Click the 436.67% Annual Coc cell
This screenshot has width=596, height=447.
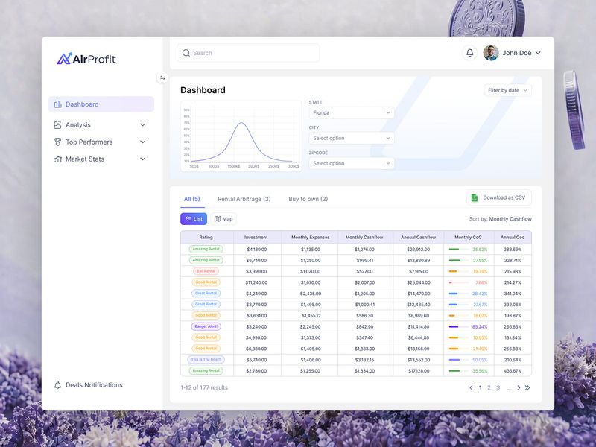(513, 371)
